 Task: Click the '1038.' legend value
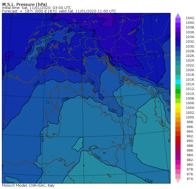(x=190, y=27)
